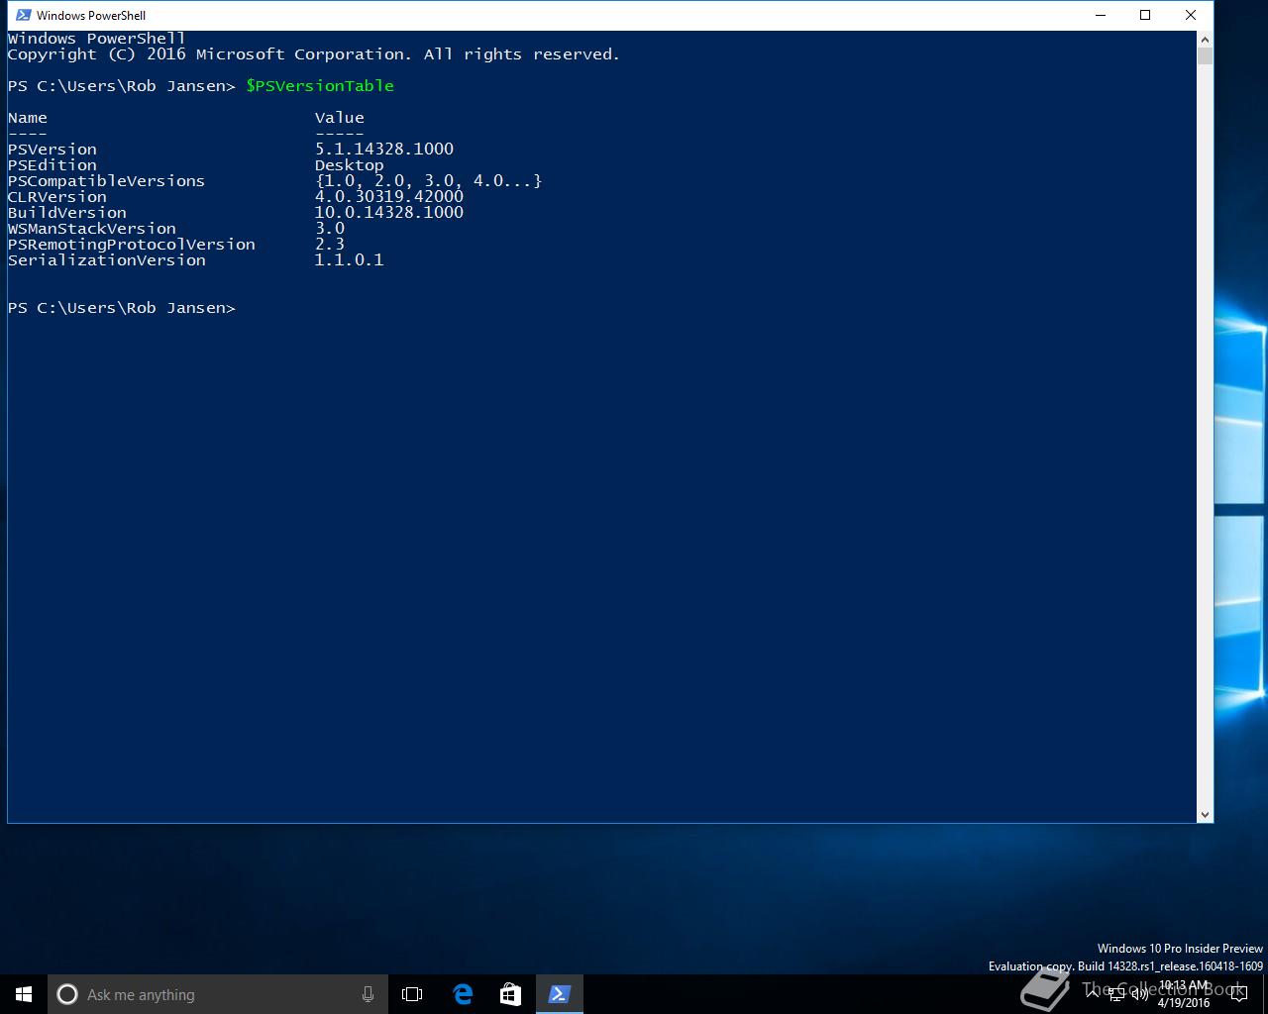Click the PowerShell scrollbar down arrow
This screenshot has height=1014, width=1268.
click(1205, 814)
